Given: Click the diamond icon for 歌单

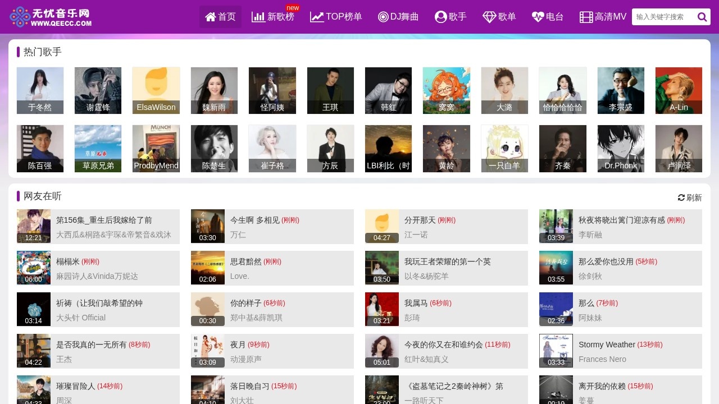Looking at the screenshot, I should [489, 17].
